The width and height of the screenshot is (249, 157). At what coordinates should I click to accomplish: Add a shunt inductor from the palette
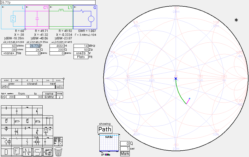37,110
